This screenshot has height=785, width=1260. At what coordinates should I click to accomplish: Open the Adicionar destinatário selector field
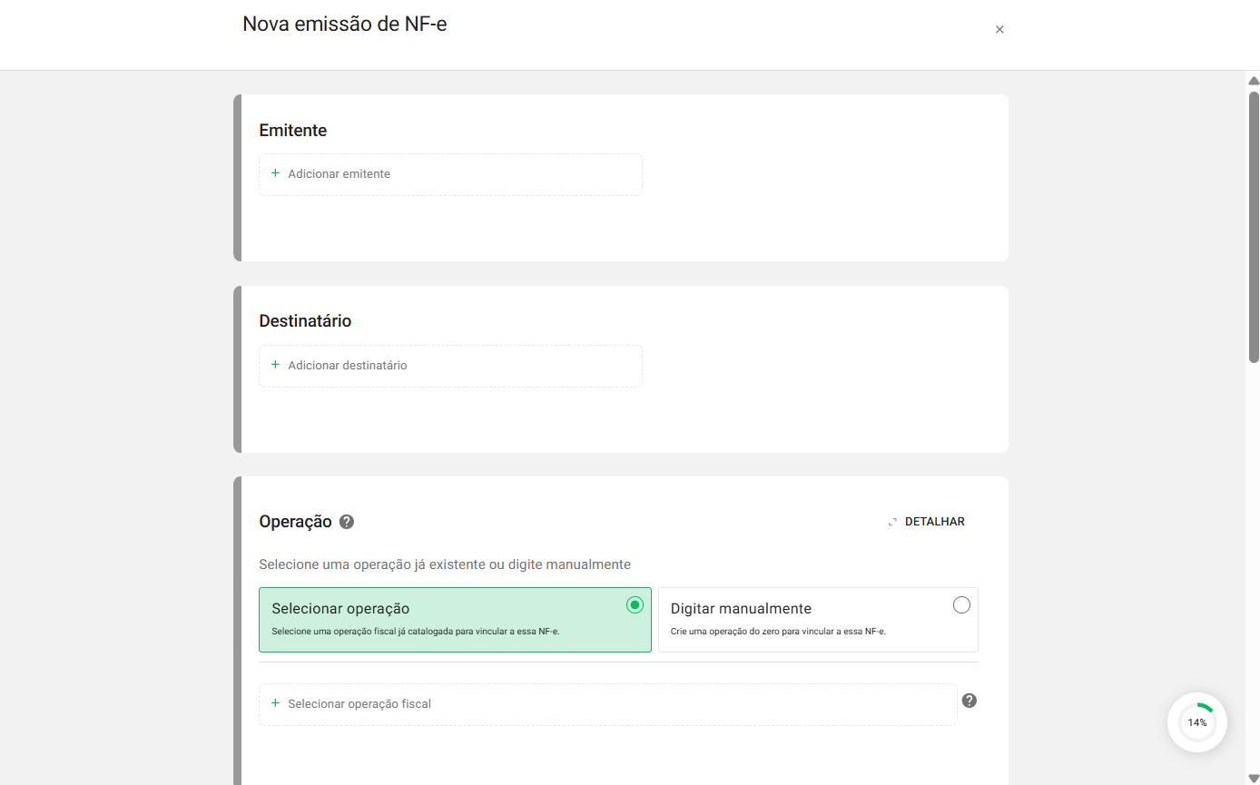pos(450,366)
